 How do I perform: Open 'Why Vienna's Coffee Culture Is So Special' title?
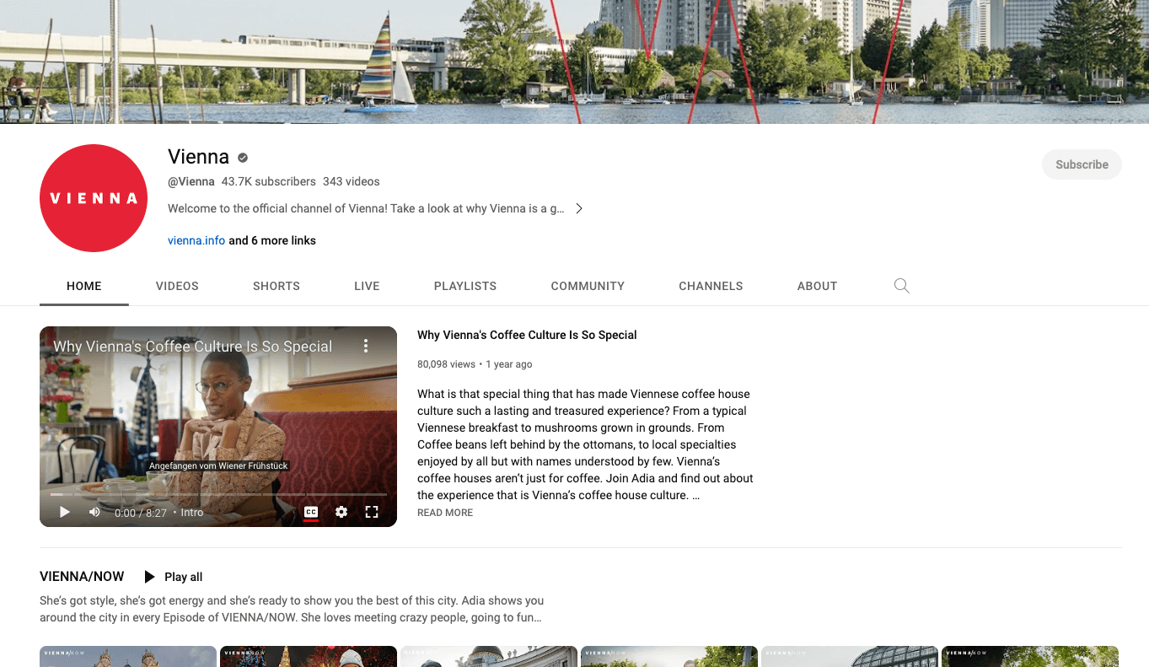527,335
